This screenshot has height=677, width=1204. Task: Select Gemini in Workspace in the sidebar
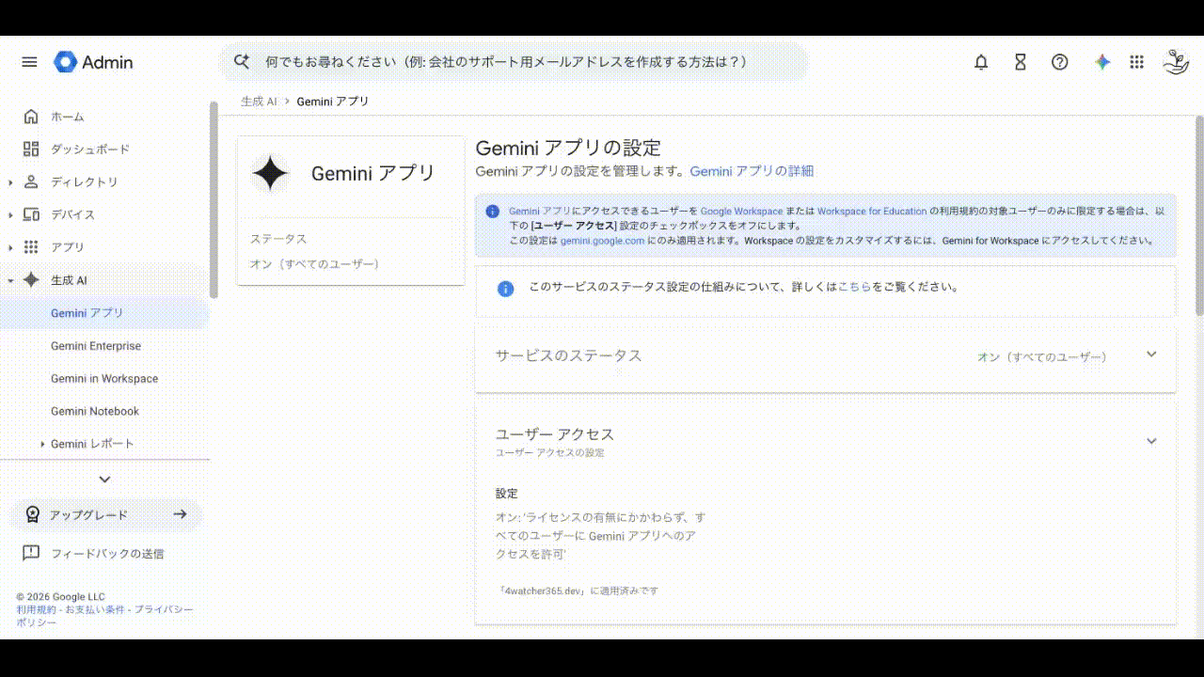pos(104,379)
